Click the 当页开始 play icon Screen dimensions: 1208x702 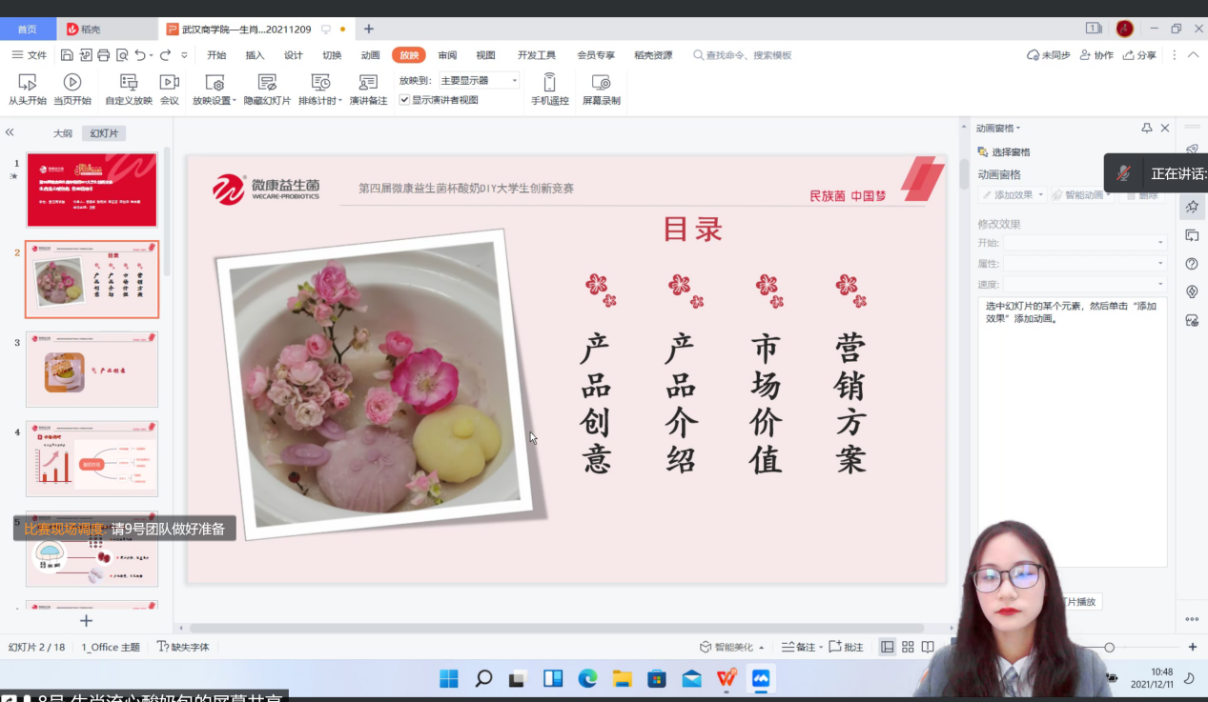(72, 83)
